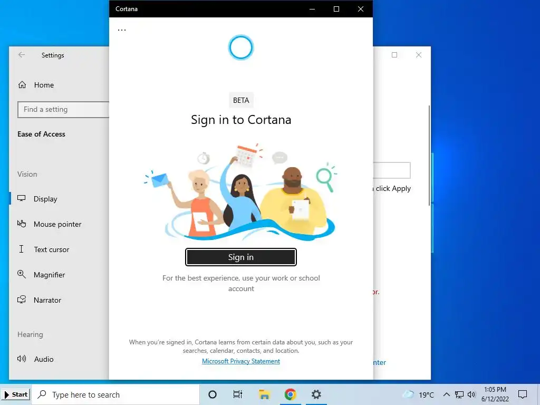Click the Cortana circle logo

pyautogui.click(x=240, y=47)
